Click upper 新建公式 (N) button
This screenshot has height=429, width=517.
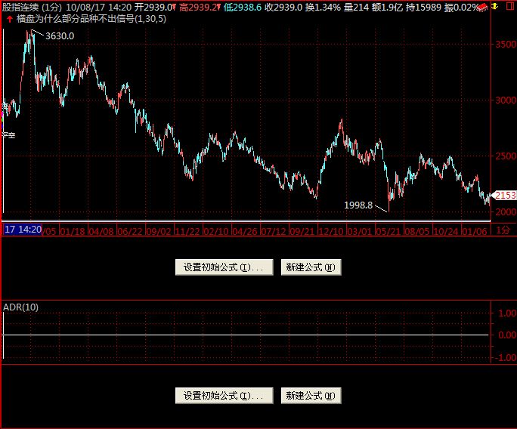click(311, 267)
